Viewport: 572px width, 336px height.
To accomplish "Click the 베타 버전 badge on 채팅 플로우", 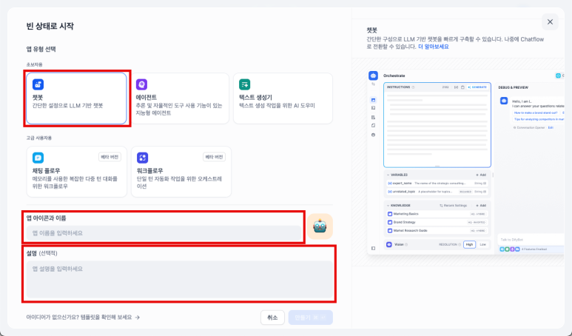I will click(110, 157).
